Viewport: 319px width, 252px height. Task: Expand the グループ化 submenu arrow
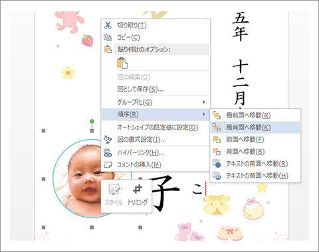[x=204, y=102]
